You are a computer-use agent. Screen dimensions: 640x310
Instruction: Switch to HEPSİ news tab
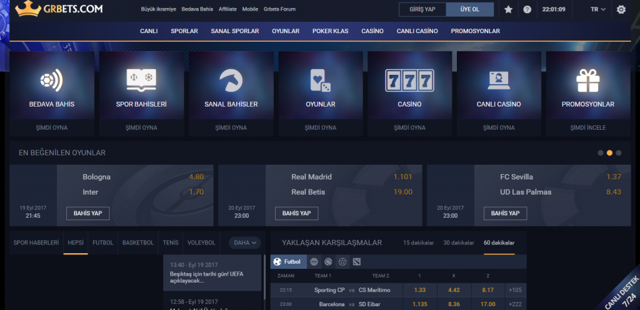point(76,243)
